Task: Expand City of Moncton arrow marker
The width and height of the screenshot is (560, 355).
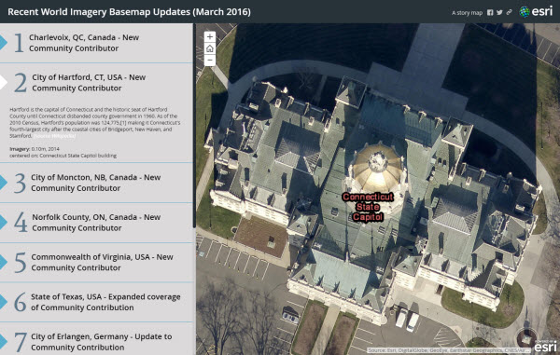Action: pos(3,183)
